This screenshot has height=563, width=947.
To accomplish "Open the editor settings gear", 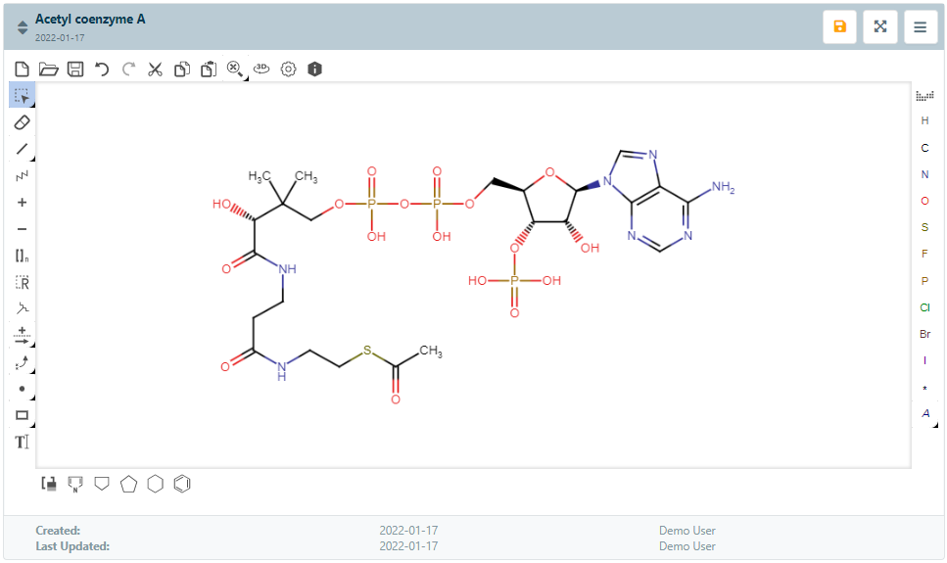I will (288, 69).
